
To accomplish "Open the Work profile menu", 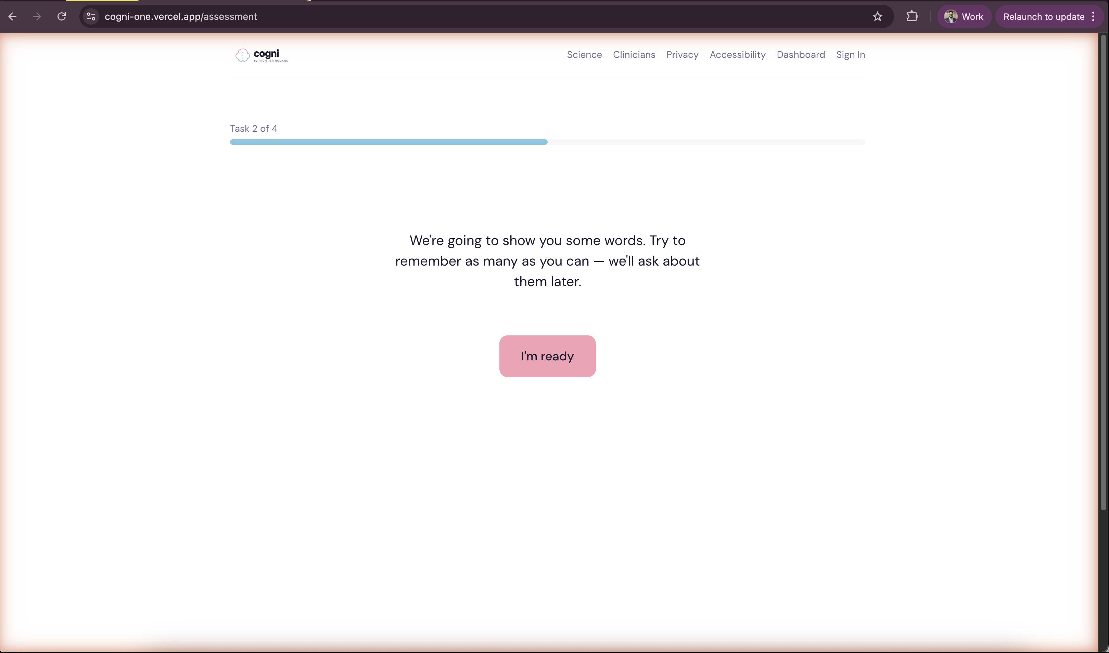I will click(x=964, y=16).
